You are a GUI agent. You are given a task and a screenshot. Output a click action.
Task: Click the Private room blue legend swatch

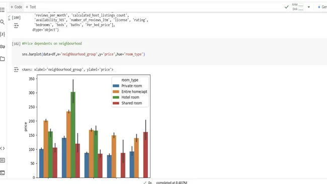pos(116,85)
